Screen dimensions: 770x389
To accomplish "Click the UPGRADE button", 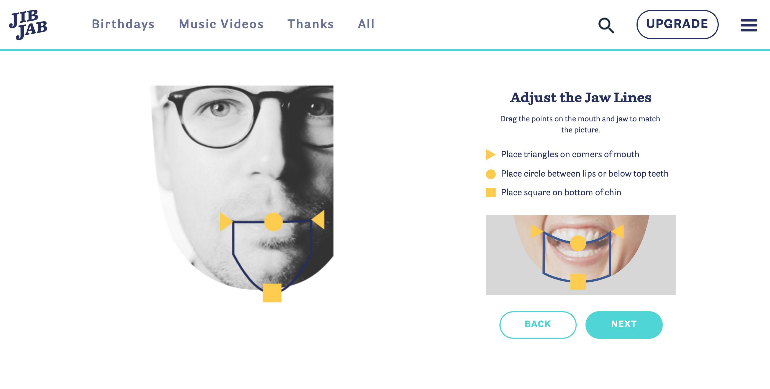I will pyautogui.click(x=677, y=25).
